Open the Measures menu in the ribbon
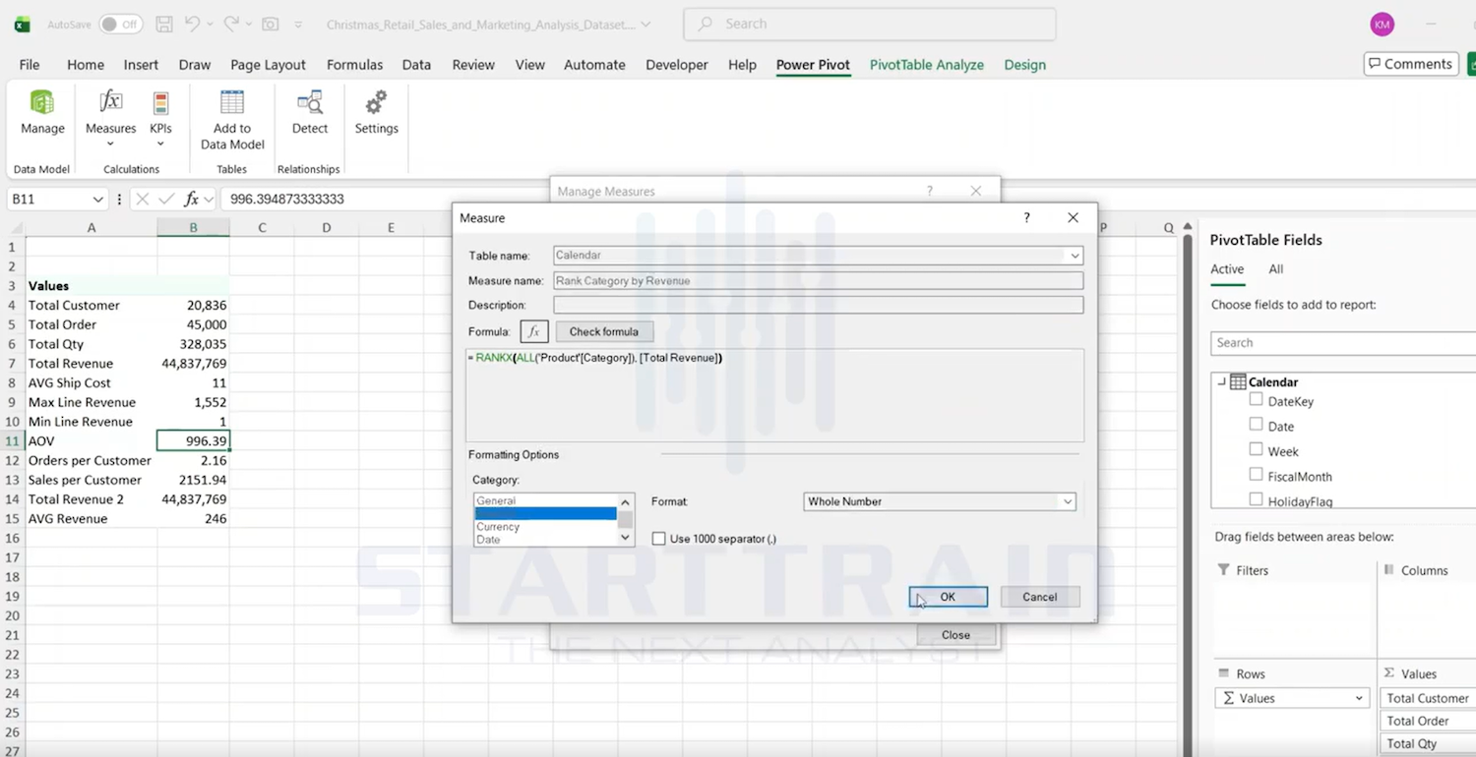The image size is (1476, 757). tap(110, 118)
